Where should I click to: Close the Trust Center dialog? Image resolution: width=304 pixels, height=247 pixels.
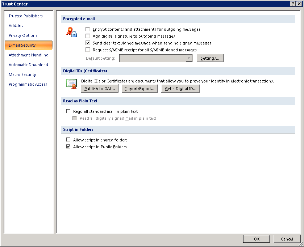pyautogui.click(x=299, y=4)
